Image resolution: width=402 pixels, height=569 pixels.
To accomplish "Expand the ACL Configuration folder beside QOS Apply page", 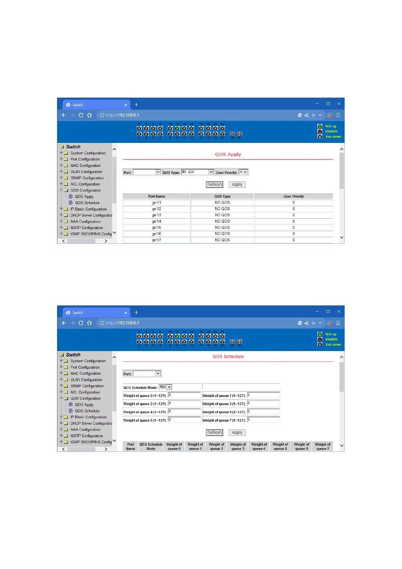I will [61, 184].
